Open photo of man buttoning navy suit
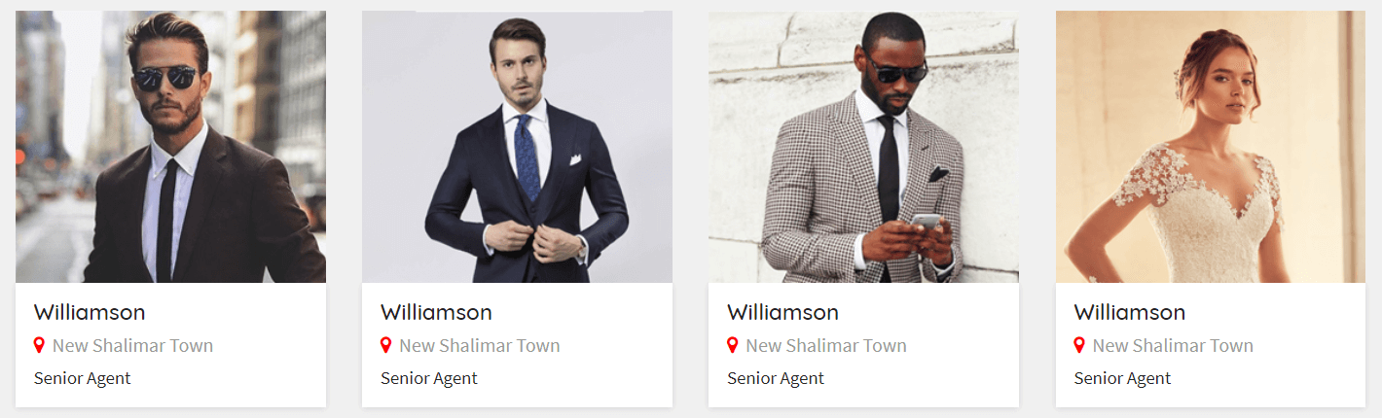The image size is (1382, 418). pos(517,147)
